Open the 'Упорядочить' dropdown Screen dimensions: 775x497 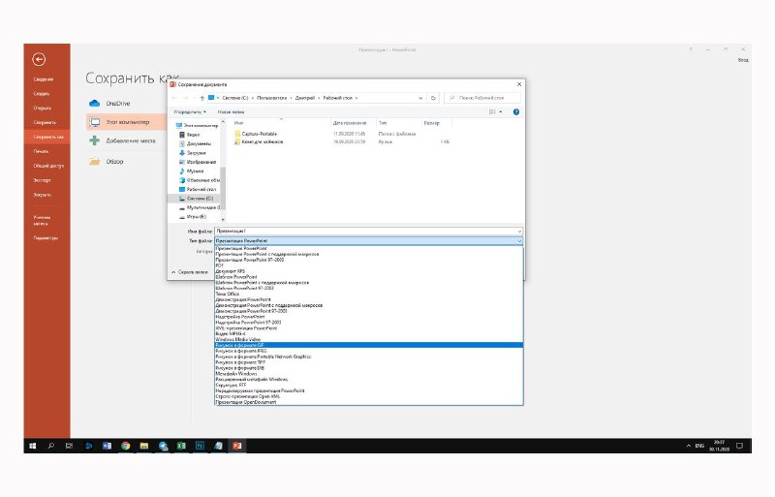(190, 112)
